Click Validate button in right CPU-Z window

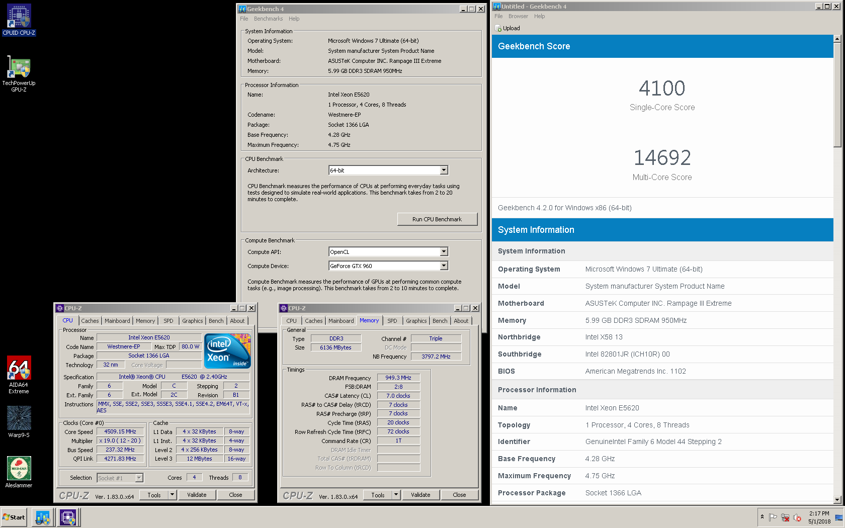[x=420, y=495]
